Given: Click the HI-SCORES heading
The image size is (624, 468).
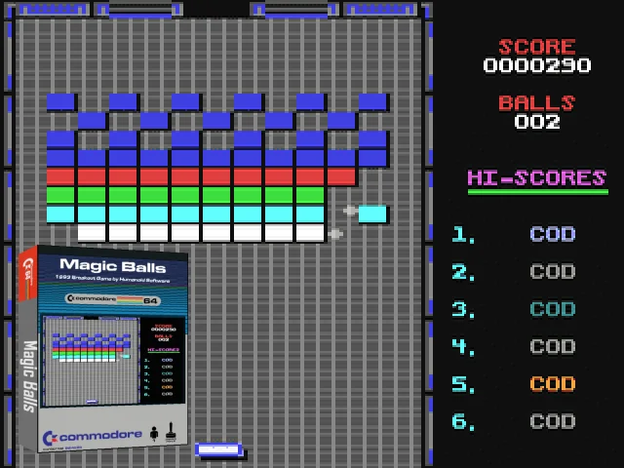Looking at the screenshot, I should click(x=537, y=177).
